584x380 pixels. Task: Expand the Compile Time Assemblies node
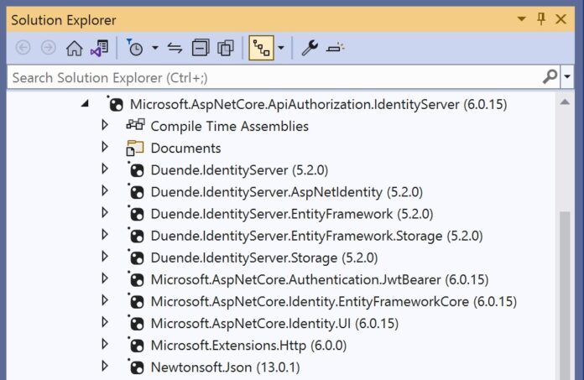click(x=105, y=126)
